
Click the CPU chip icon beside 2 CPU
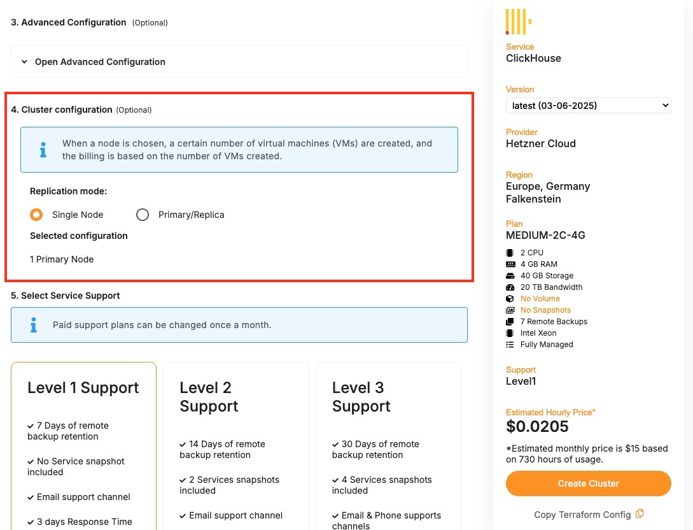tap(510, 253)
